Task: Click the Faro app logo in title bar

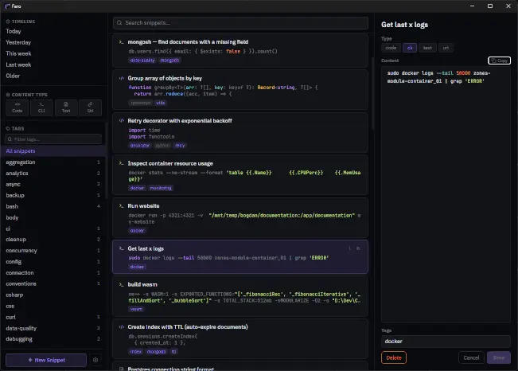Action: coord(7,6)
